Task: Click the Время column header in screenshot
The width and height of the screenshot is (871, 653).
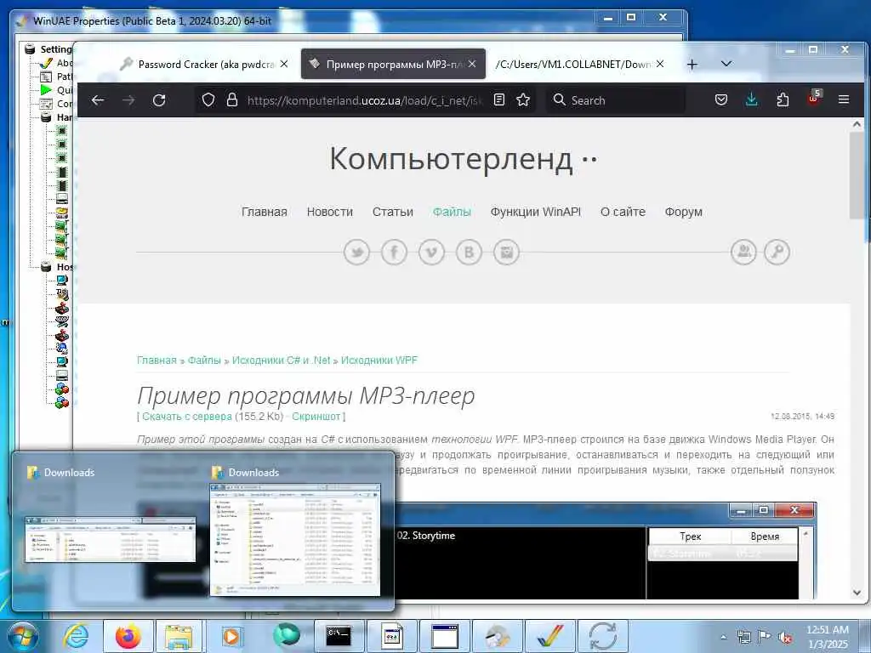Action: coord(765,537)
